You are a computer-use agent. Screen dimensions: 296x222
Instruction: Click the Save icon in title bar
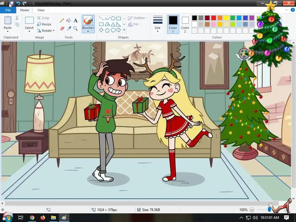[12, 3]
